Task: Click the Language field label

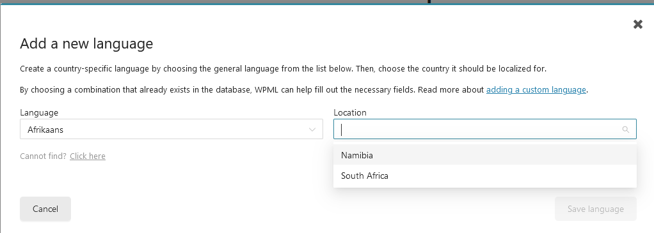Action: 39,112
